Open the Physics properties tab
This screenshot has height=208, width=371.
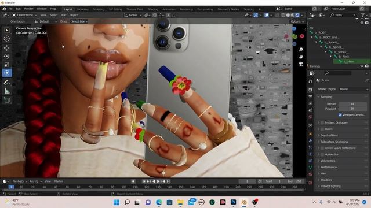tap(311, 154)
